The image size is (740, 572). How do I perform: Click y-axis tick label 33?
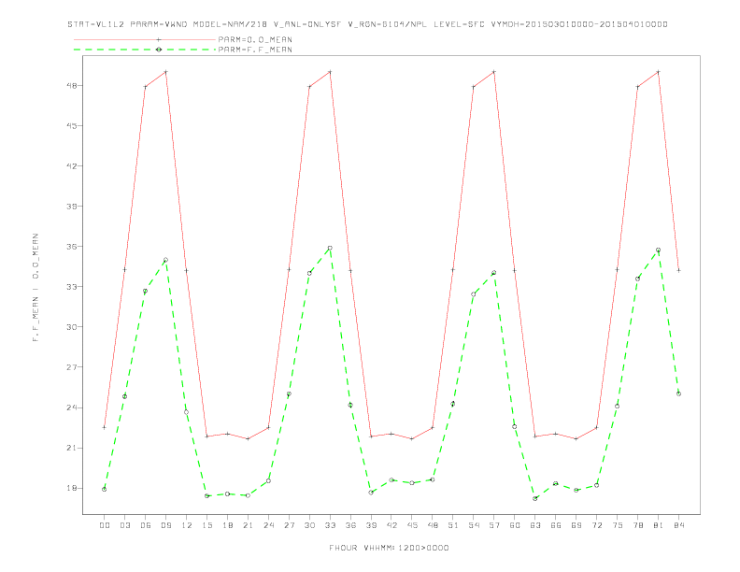pyautogui.click(x=73, y=287)
